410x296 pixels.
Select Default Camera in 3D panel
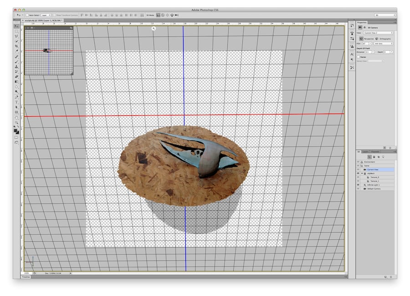pyautogui.click(x=373, y=188)
